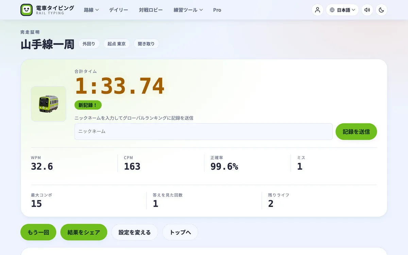Click the 最大コンボ value 15
This screenshot has width=408, height=255.
pyautogui.click(x=36, y=204)
